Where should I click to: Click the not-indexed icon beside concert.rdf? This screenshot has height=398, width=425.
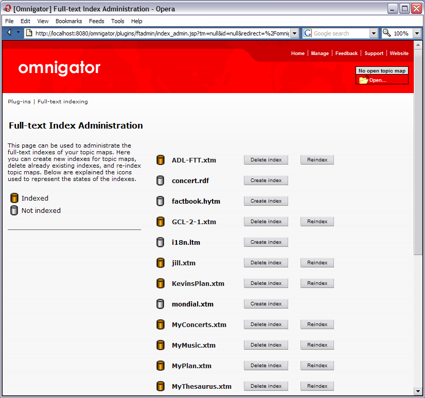[160, 180]
